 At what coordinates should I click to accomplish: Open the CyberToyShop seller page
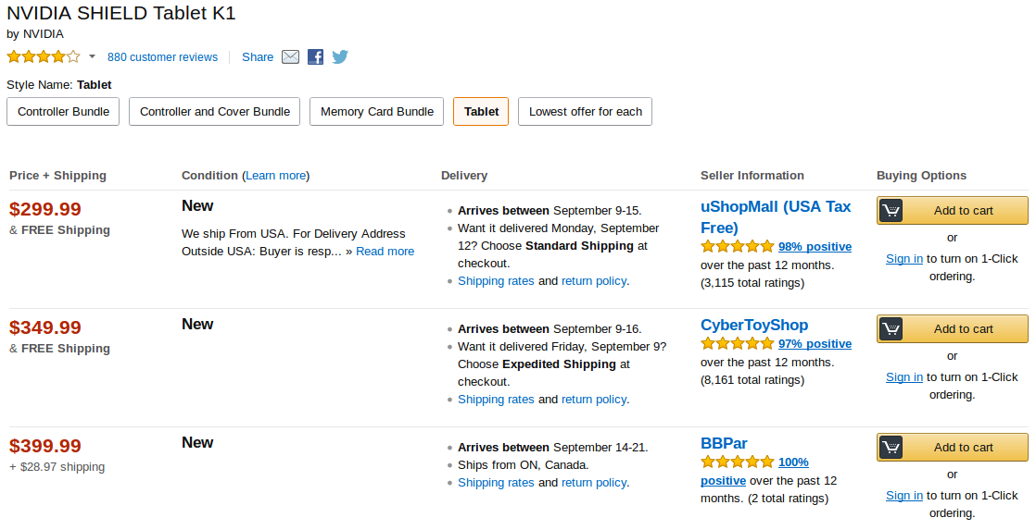tap(754, 325)
